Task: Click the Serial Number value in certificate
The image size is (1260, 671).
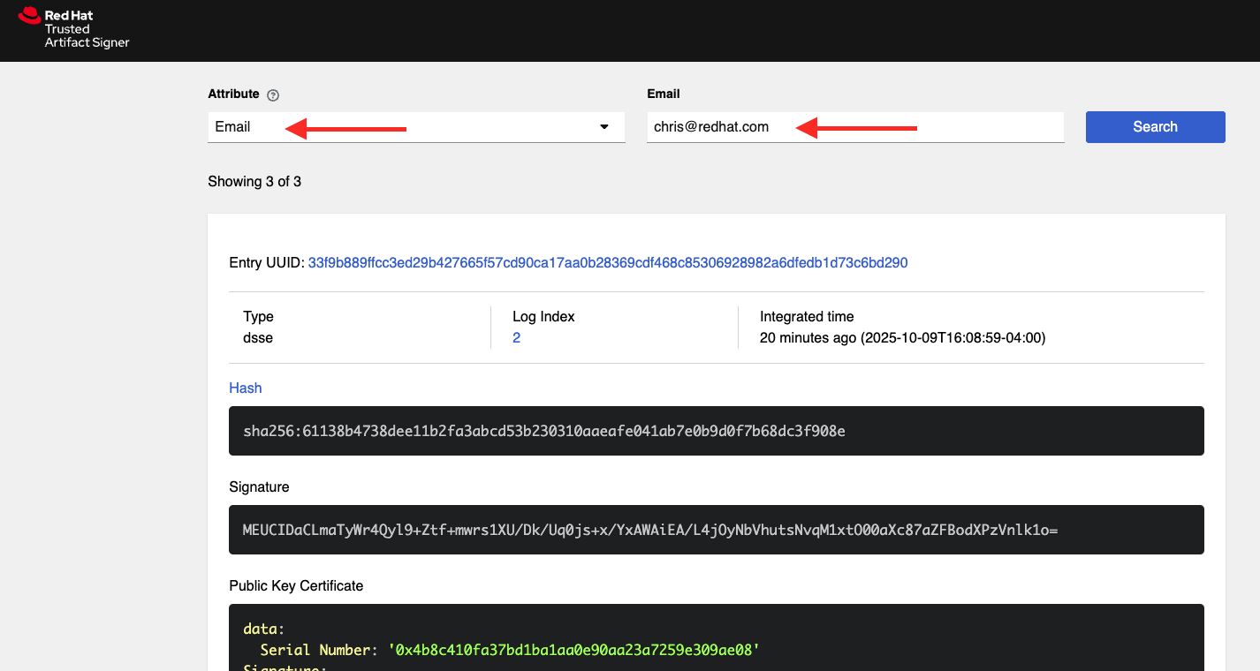Action: click(x=573, y=650)
